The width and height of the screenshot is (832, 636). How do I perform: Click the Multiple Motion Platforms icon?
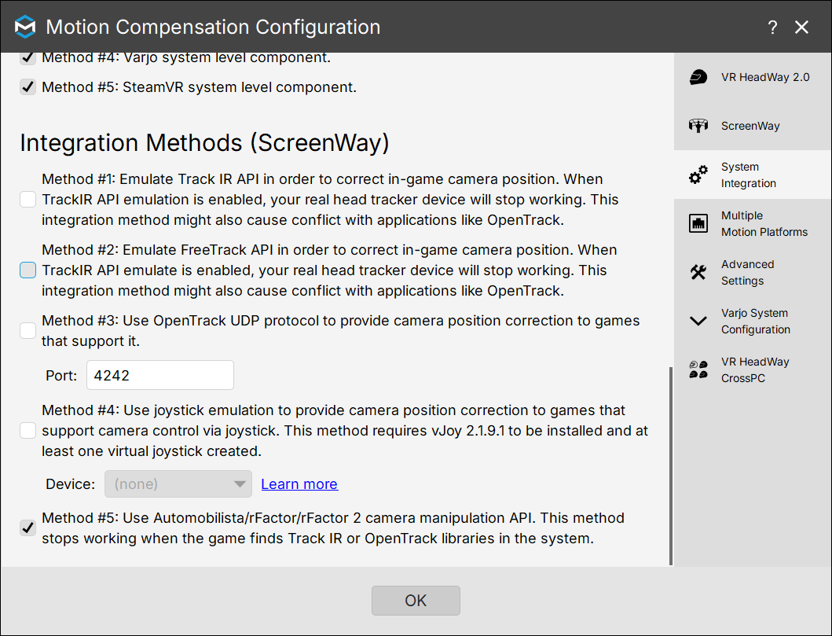pos(698,223)
